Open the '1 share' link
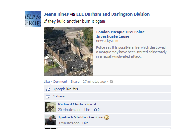The height and width of the screenshot is (129, 177). tap(59, 96)
